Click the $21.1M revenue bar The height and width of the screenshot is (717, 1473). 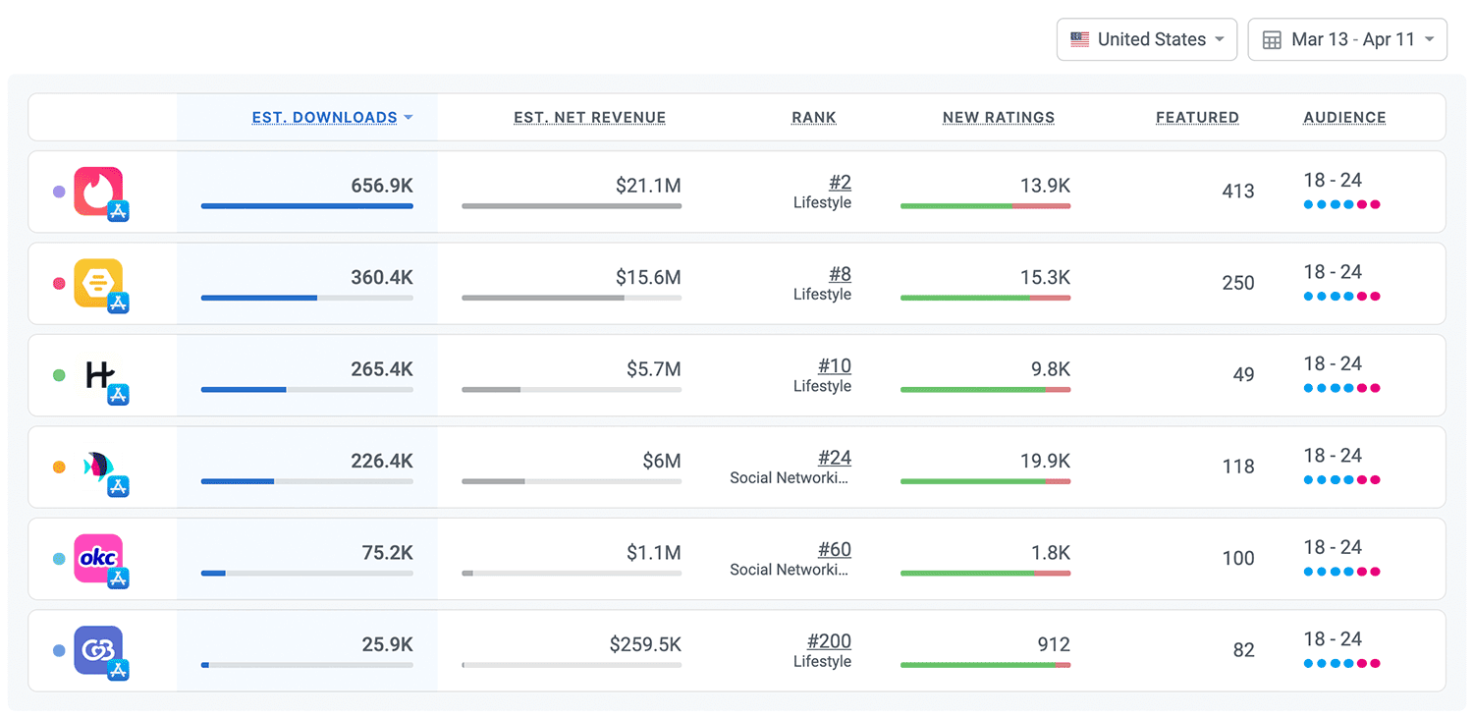[x=572, y=206]
